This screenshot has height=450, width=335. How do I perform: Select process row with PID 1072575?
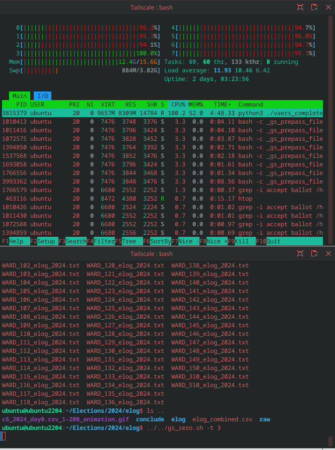coord(162,139)
